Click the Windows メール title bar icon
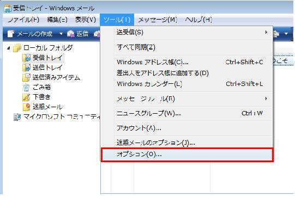Screen dimensions: 295x197 pos(8,9)
